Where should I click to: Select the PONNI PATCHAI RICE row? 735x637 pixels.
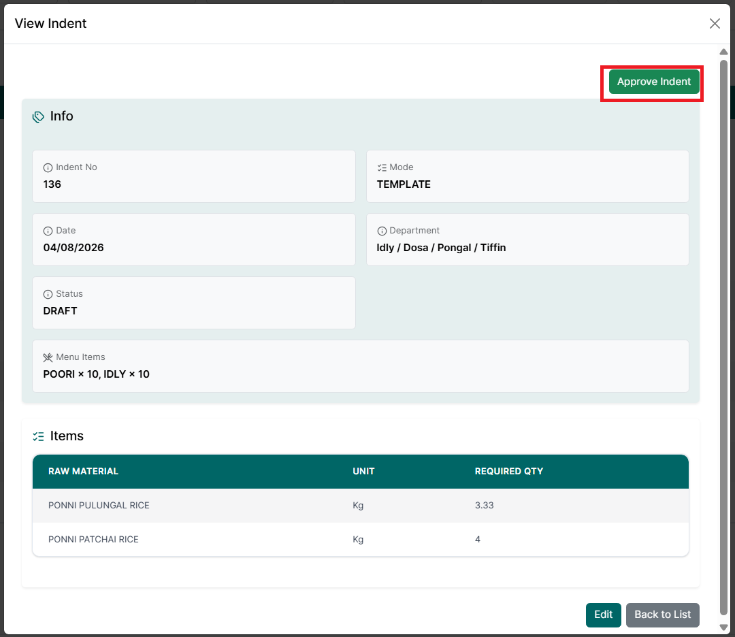click(x=361, y=540)
